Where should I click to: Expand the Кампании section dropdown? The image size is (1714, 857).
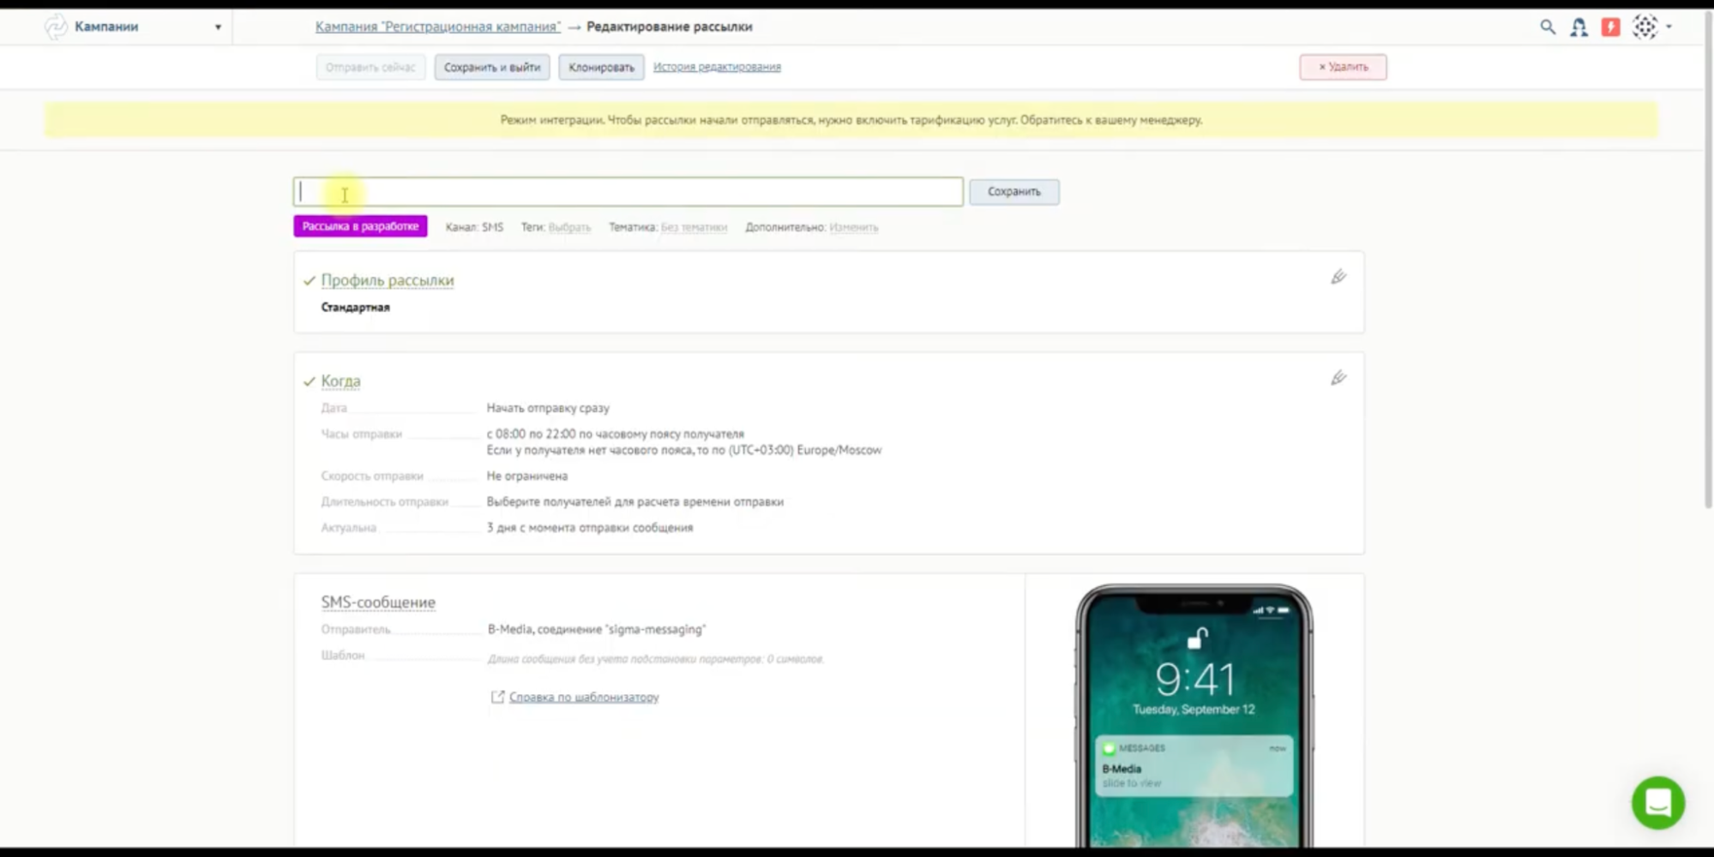coord(218,27)
